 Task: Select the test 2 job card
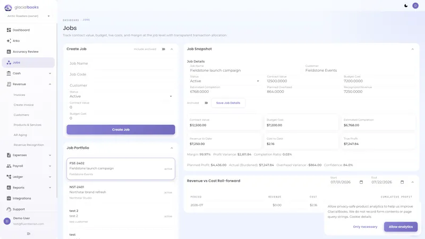(x=121, y=216)
